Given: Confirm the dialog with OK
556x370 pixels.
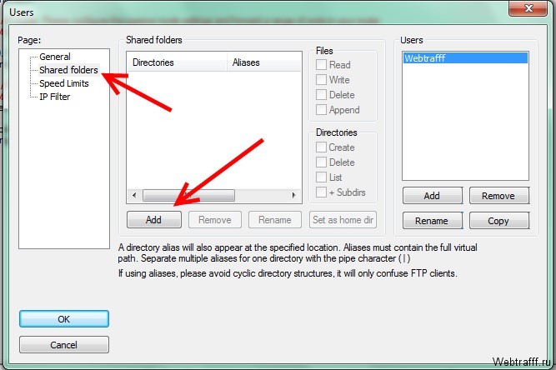Looking at the screenshot, I should point(64,319).
